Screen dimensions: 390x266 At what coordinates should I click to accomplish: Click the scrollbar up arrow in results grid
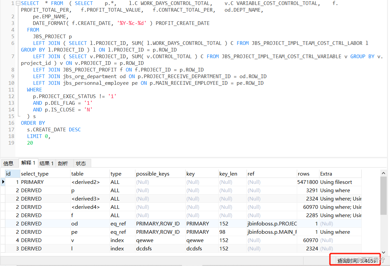click(383, 173)
